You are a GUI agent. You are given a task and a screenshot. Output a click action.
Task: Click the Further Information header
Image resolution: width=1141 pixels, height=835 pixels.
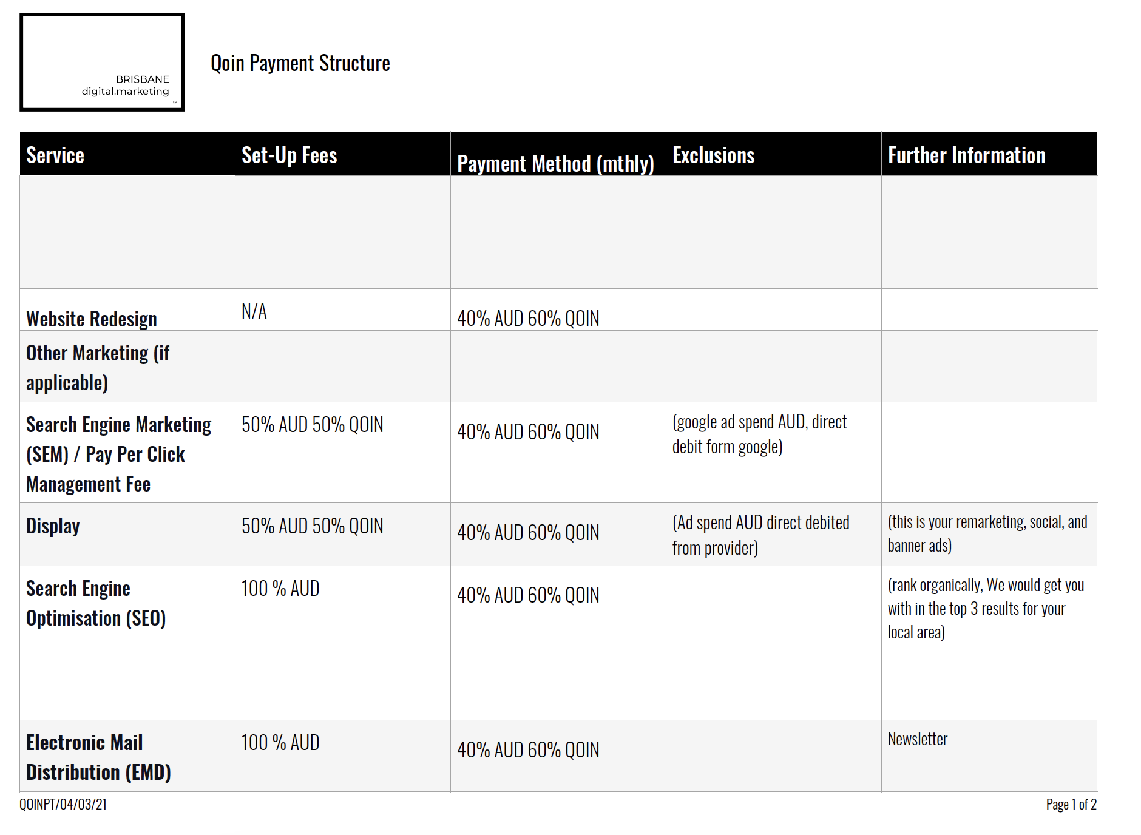pyautogui.click(x=989, y=154)
